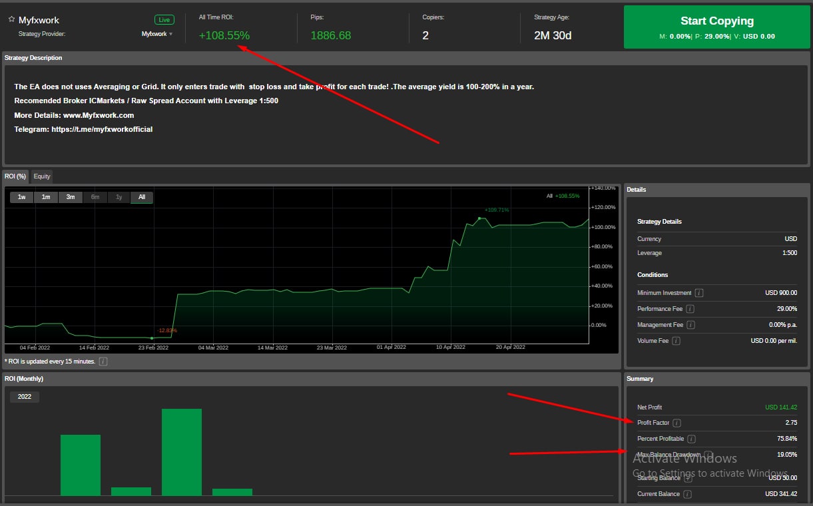Click the Myfxwork strategy title

[x=39, y=21]
